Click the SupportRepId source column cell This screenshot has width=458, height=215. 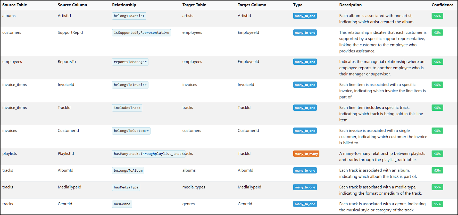coord(70,32)
